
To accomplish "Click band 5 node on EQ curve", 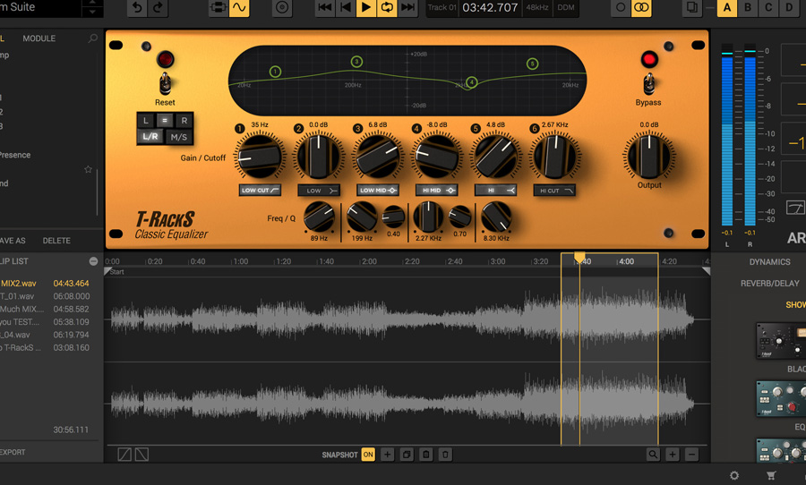I will coord(533,64).
